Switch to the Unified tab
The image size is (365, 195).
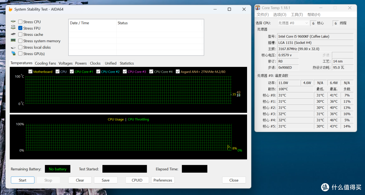pos(111,63)
